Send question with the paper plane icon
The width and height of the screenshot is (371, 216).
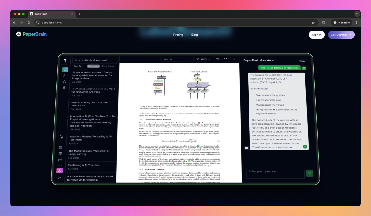(309, 173)
